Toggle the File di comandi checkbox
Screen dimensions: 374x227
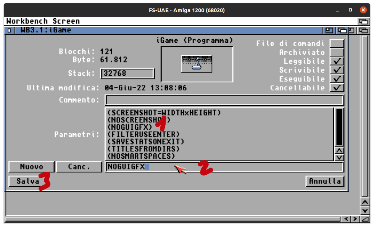(x=337, y=43)
